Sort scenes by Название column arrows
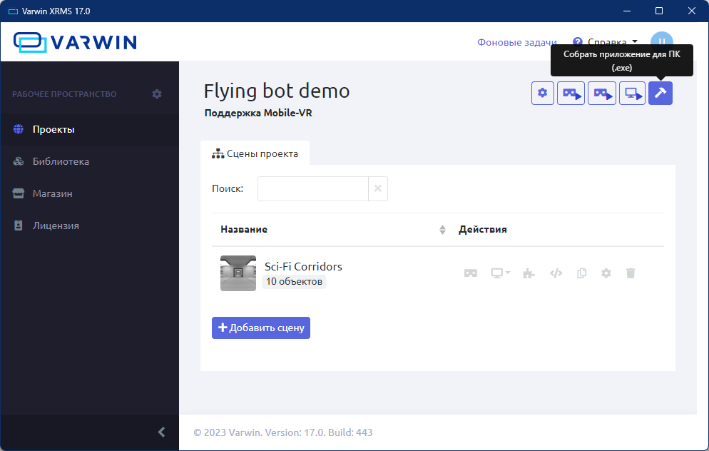Viewport: 709px width, 451px height. (442, 230)
